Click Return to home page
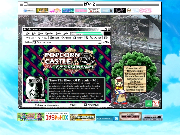180x135 pixels. [47, 105]
